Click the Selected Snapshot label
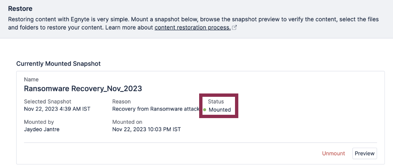Screen dimensions: 393x167 point(47,102)
